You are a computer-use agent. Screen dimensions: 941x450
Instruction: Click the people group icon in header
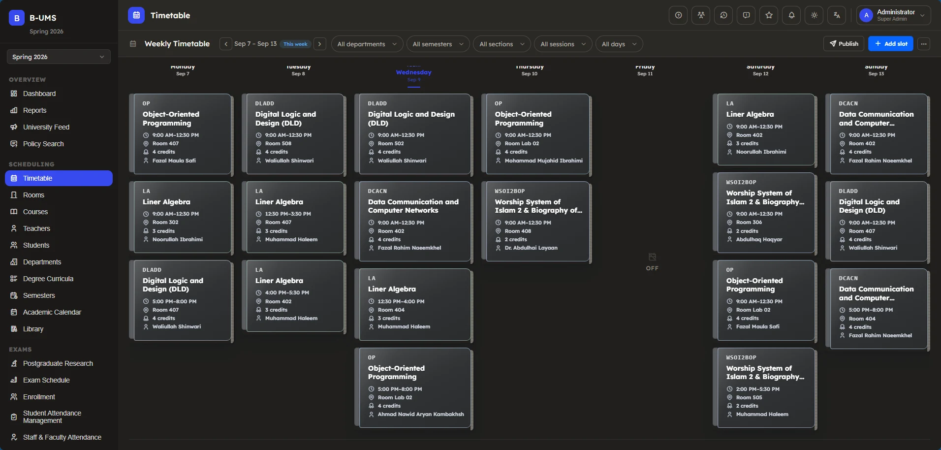701,15
